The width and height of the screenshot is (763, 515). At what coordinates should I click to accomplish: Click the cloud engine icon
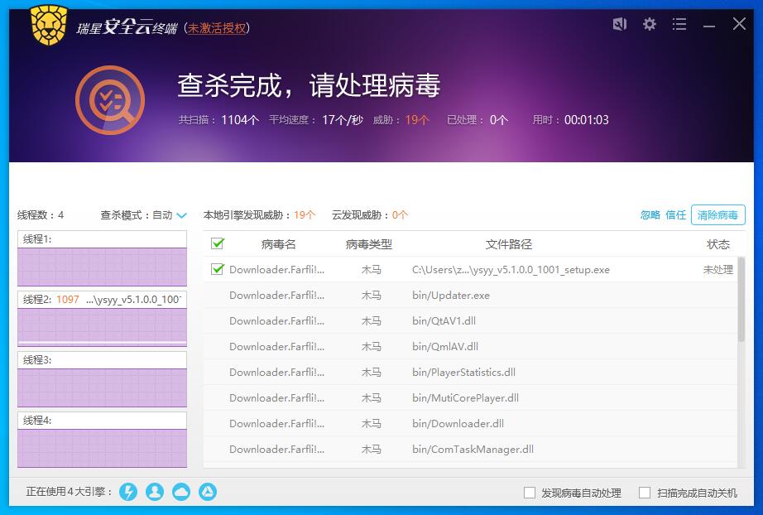[x=181, y=492]
